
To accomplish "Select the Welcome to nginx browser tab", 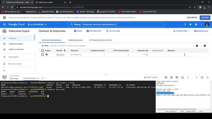I will 51,2.
